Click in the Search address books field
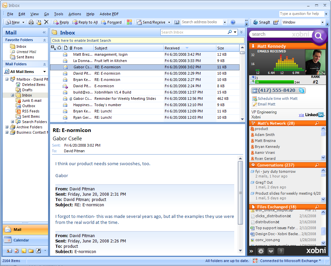331x266 pixels. pyautogui.click(x=201, y=22)
